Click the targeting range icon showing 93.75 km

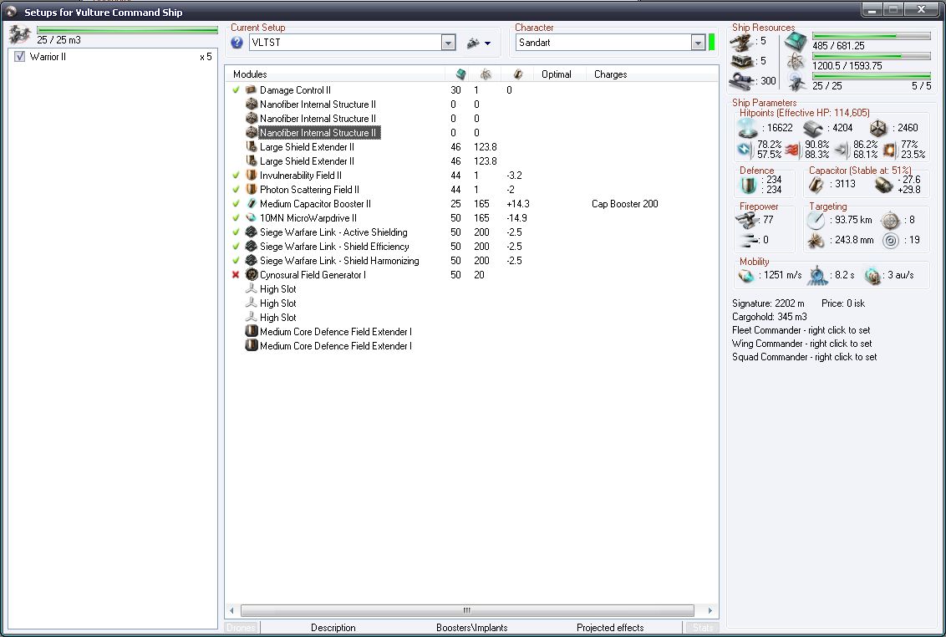[x=816, y=220]
